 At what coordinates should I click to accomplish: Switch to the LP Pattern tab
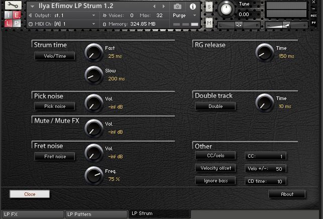(96, 214)
